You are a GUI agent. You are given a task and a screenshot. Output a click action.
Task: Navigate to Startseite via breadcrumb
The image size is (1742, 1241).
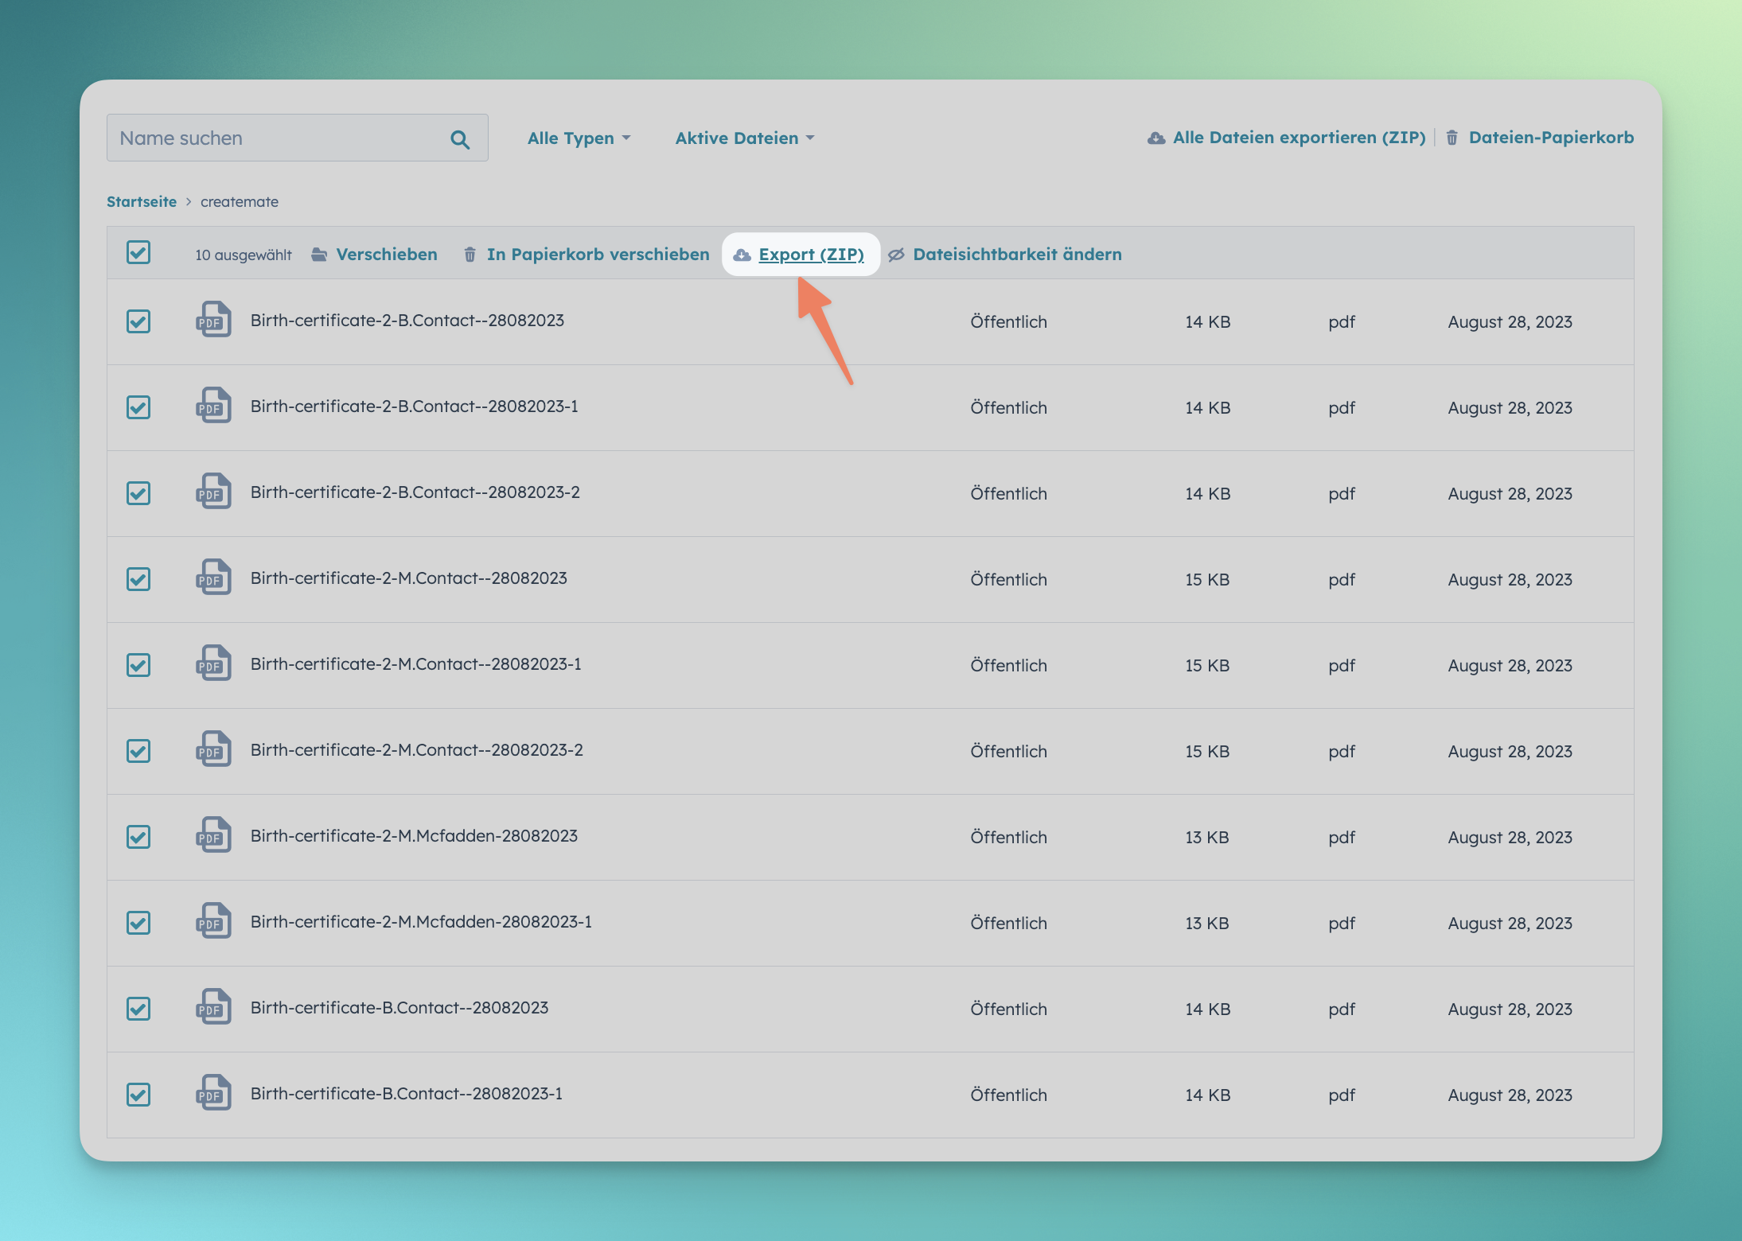(142, 201)
